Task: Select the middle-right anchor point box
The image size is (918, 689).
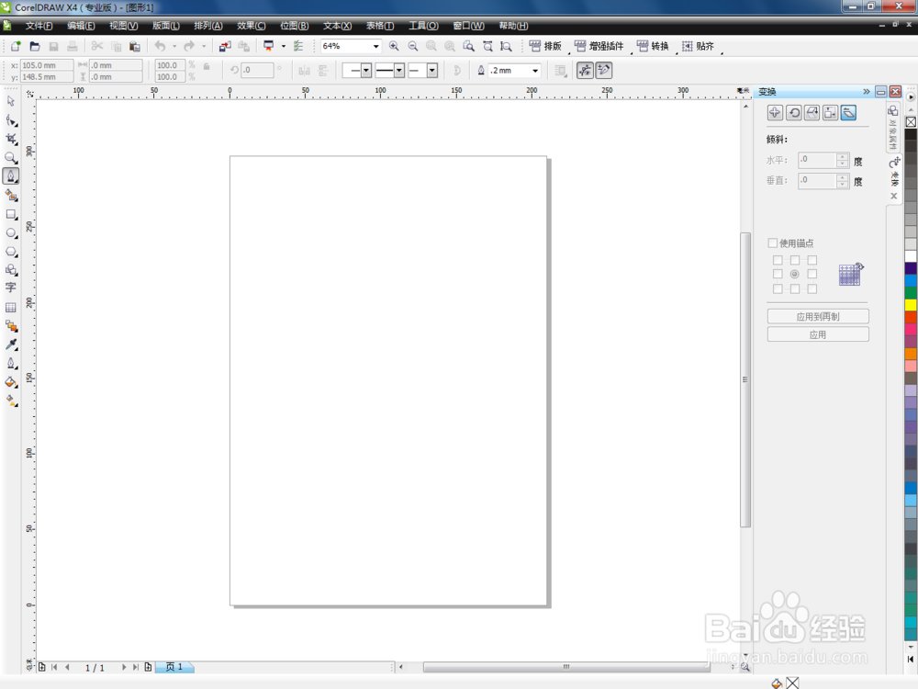Action: coord(812,274)
